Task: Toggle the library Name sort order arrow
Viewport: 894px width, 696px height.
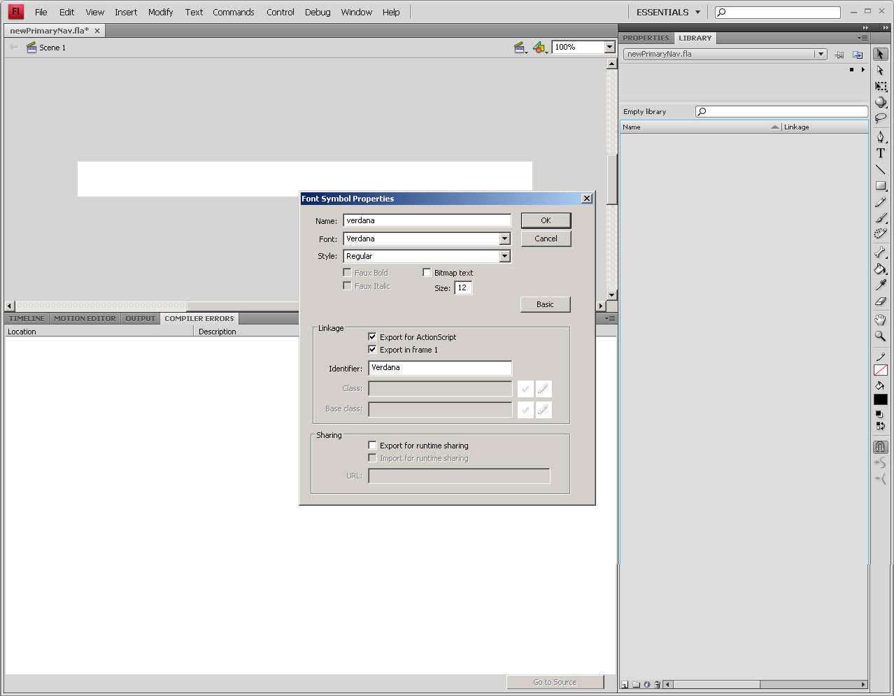Action: (774, 127)
